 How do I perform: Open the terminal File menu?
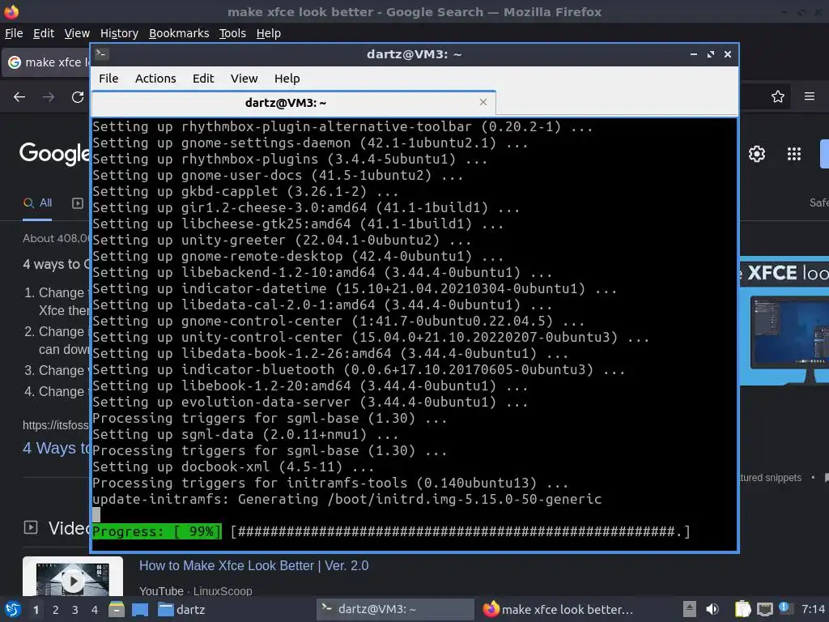click(108, 79)
